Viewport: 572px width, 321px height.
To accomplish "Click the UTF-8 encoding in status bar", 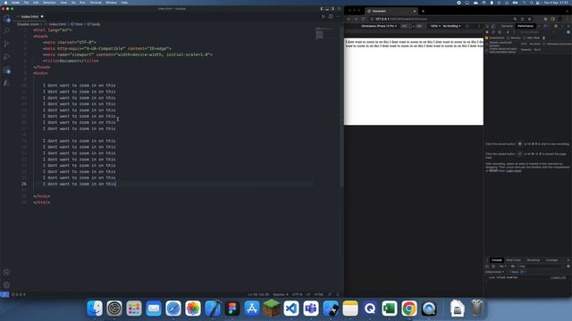I will pyautogui.click(x=298, y=294).
